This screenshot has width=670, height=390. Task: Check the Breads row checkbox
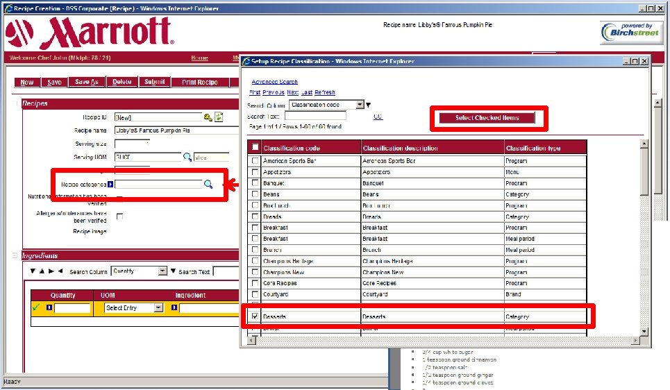255,216
